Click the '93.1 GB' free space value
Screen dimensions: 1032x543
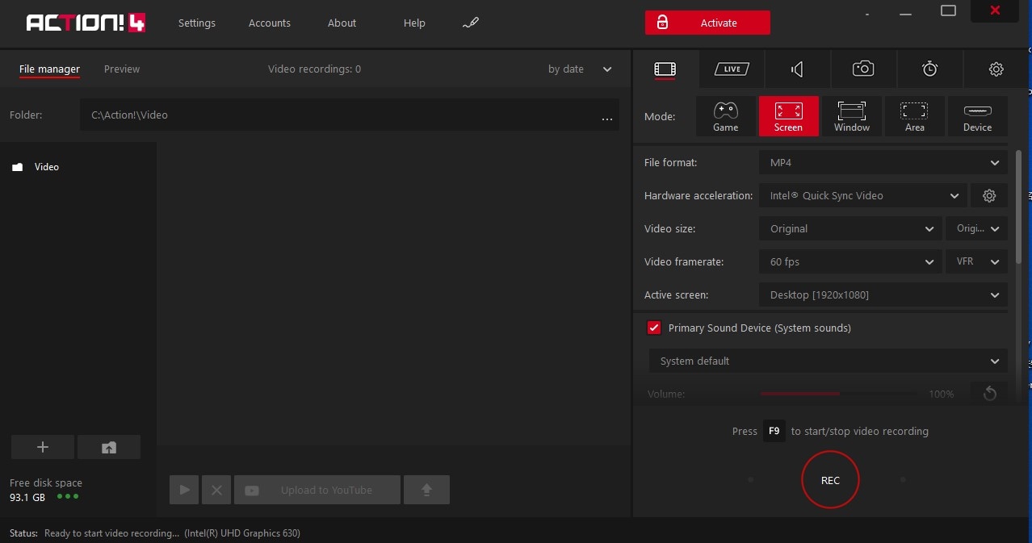[27, 497]
